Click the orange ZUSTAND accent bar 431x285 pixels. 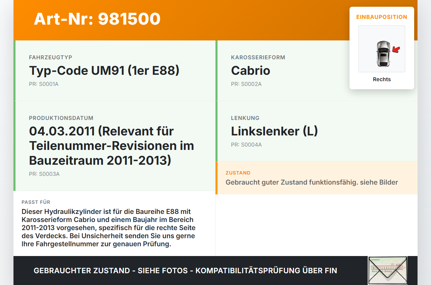point(217,178)
